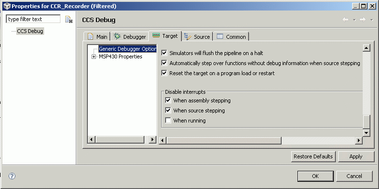Click options panel horizontal scrollbar right arrow

[x=359, y=140]
